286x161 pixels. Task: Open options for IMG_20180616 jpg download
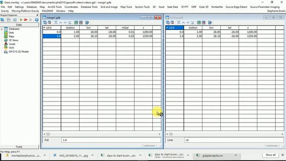click(x=93, y=155)
